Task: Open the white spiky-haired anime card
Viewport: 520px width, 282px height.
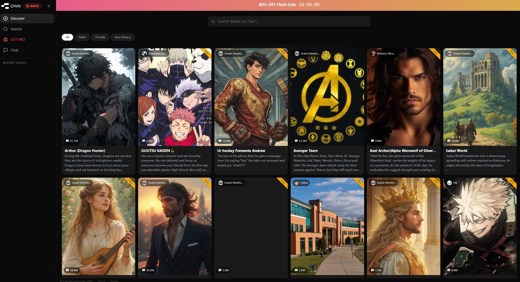Action: (x=480, y=226)
